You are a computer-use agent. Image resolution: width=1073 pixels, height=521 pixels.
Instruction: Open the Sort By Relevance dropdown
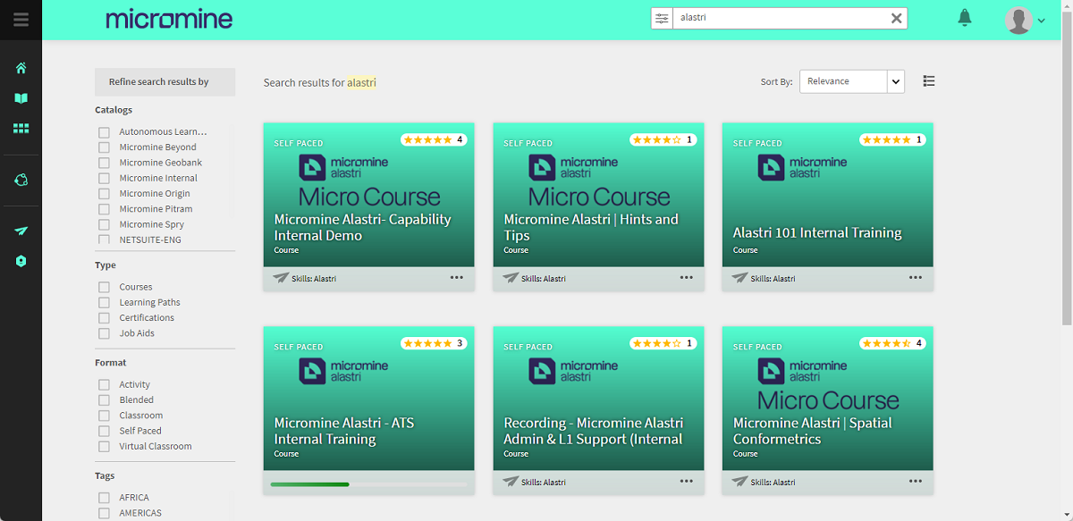[851, 81]
